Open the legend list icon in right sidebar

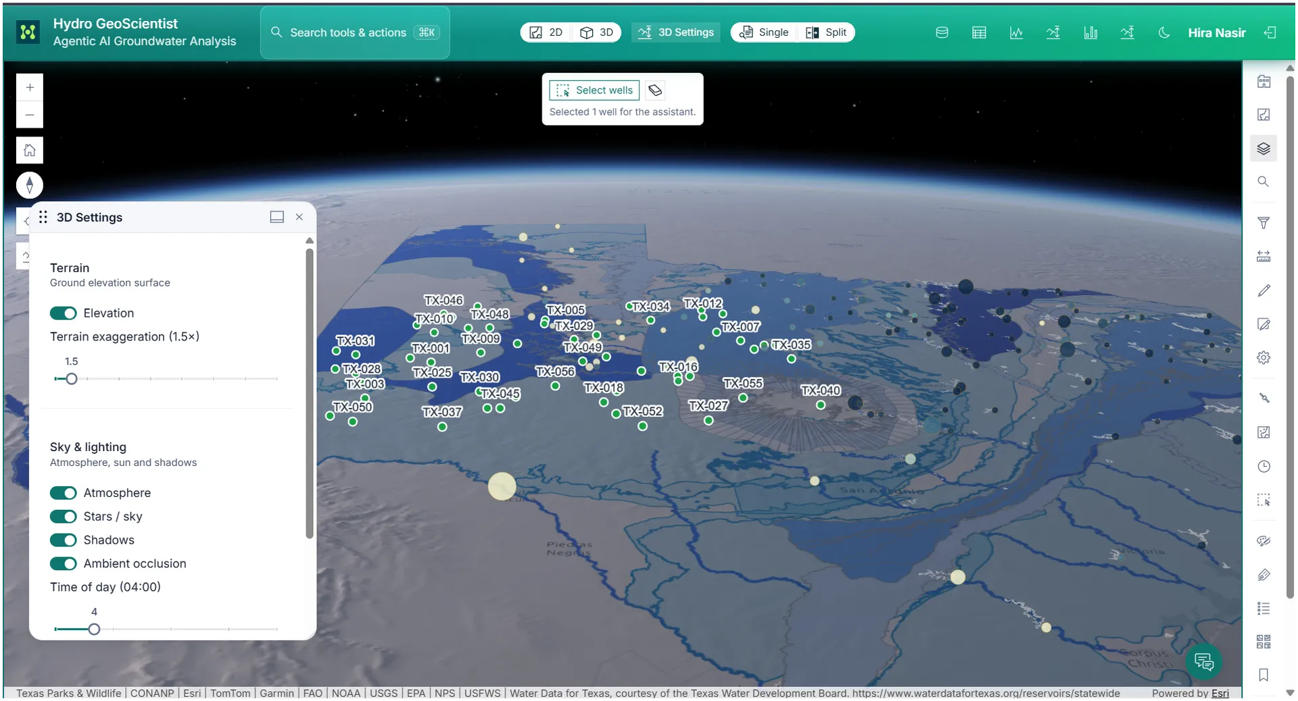(1264, 608)
